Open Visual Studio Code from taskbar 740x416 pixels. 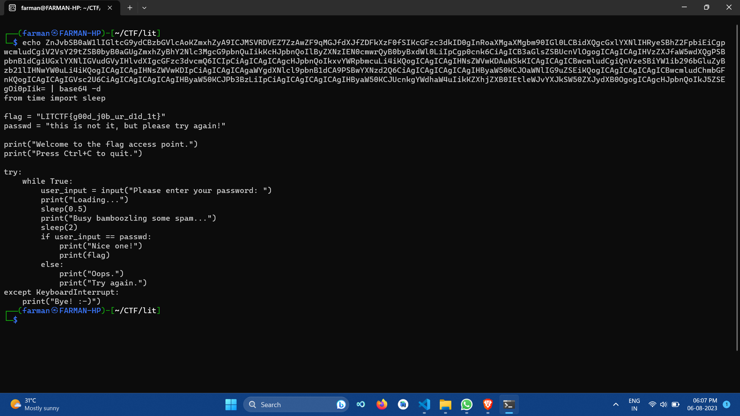tap(424, 404)
